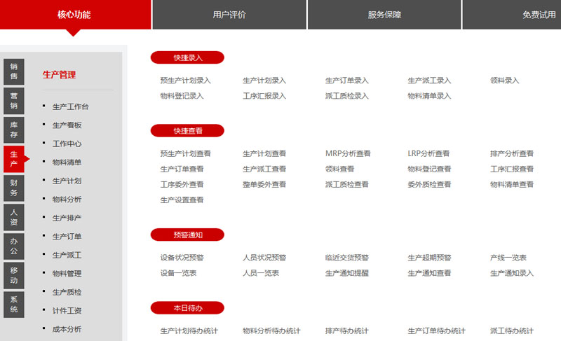This screenshot has height=341, width=561.
Task: Select the 销售 module in sidebar
Action: pyautogui.click(x=14, y=71)
